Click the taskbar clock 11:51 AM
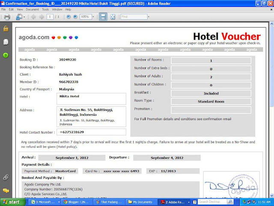This screenshot has height=206, width=274. tap(264, 202)
